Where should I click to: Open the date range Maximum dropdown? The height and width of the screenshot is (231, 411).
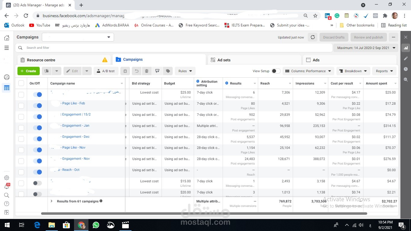pyautogui.click(x=366, y=48)
